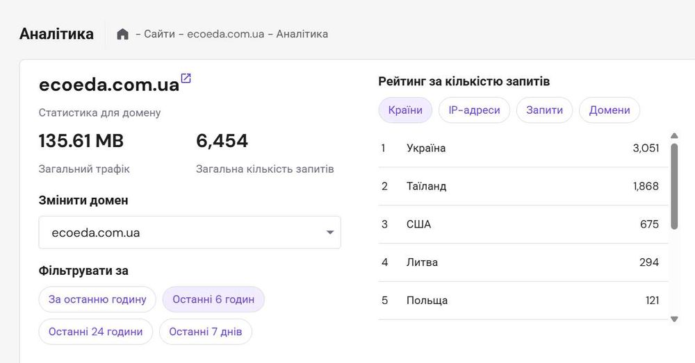Screen dimensions: 695x363
Task: Choose Останні 7 днів filter
Action: pos(206,332)
